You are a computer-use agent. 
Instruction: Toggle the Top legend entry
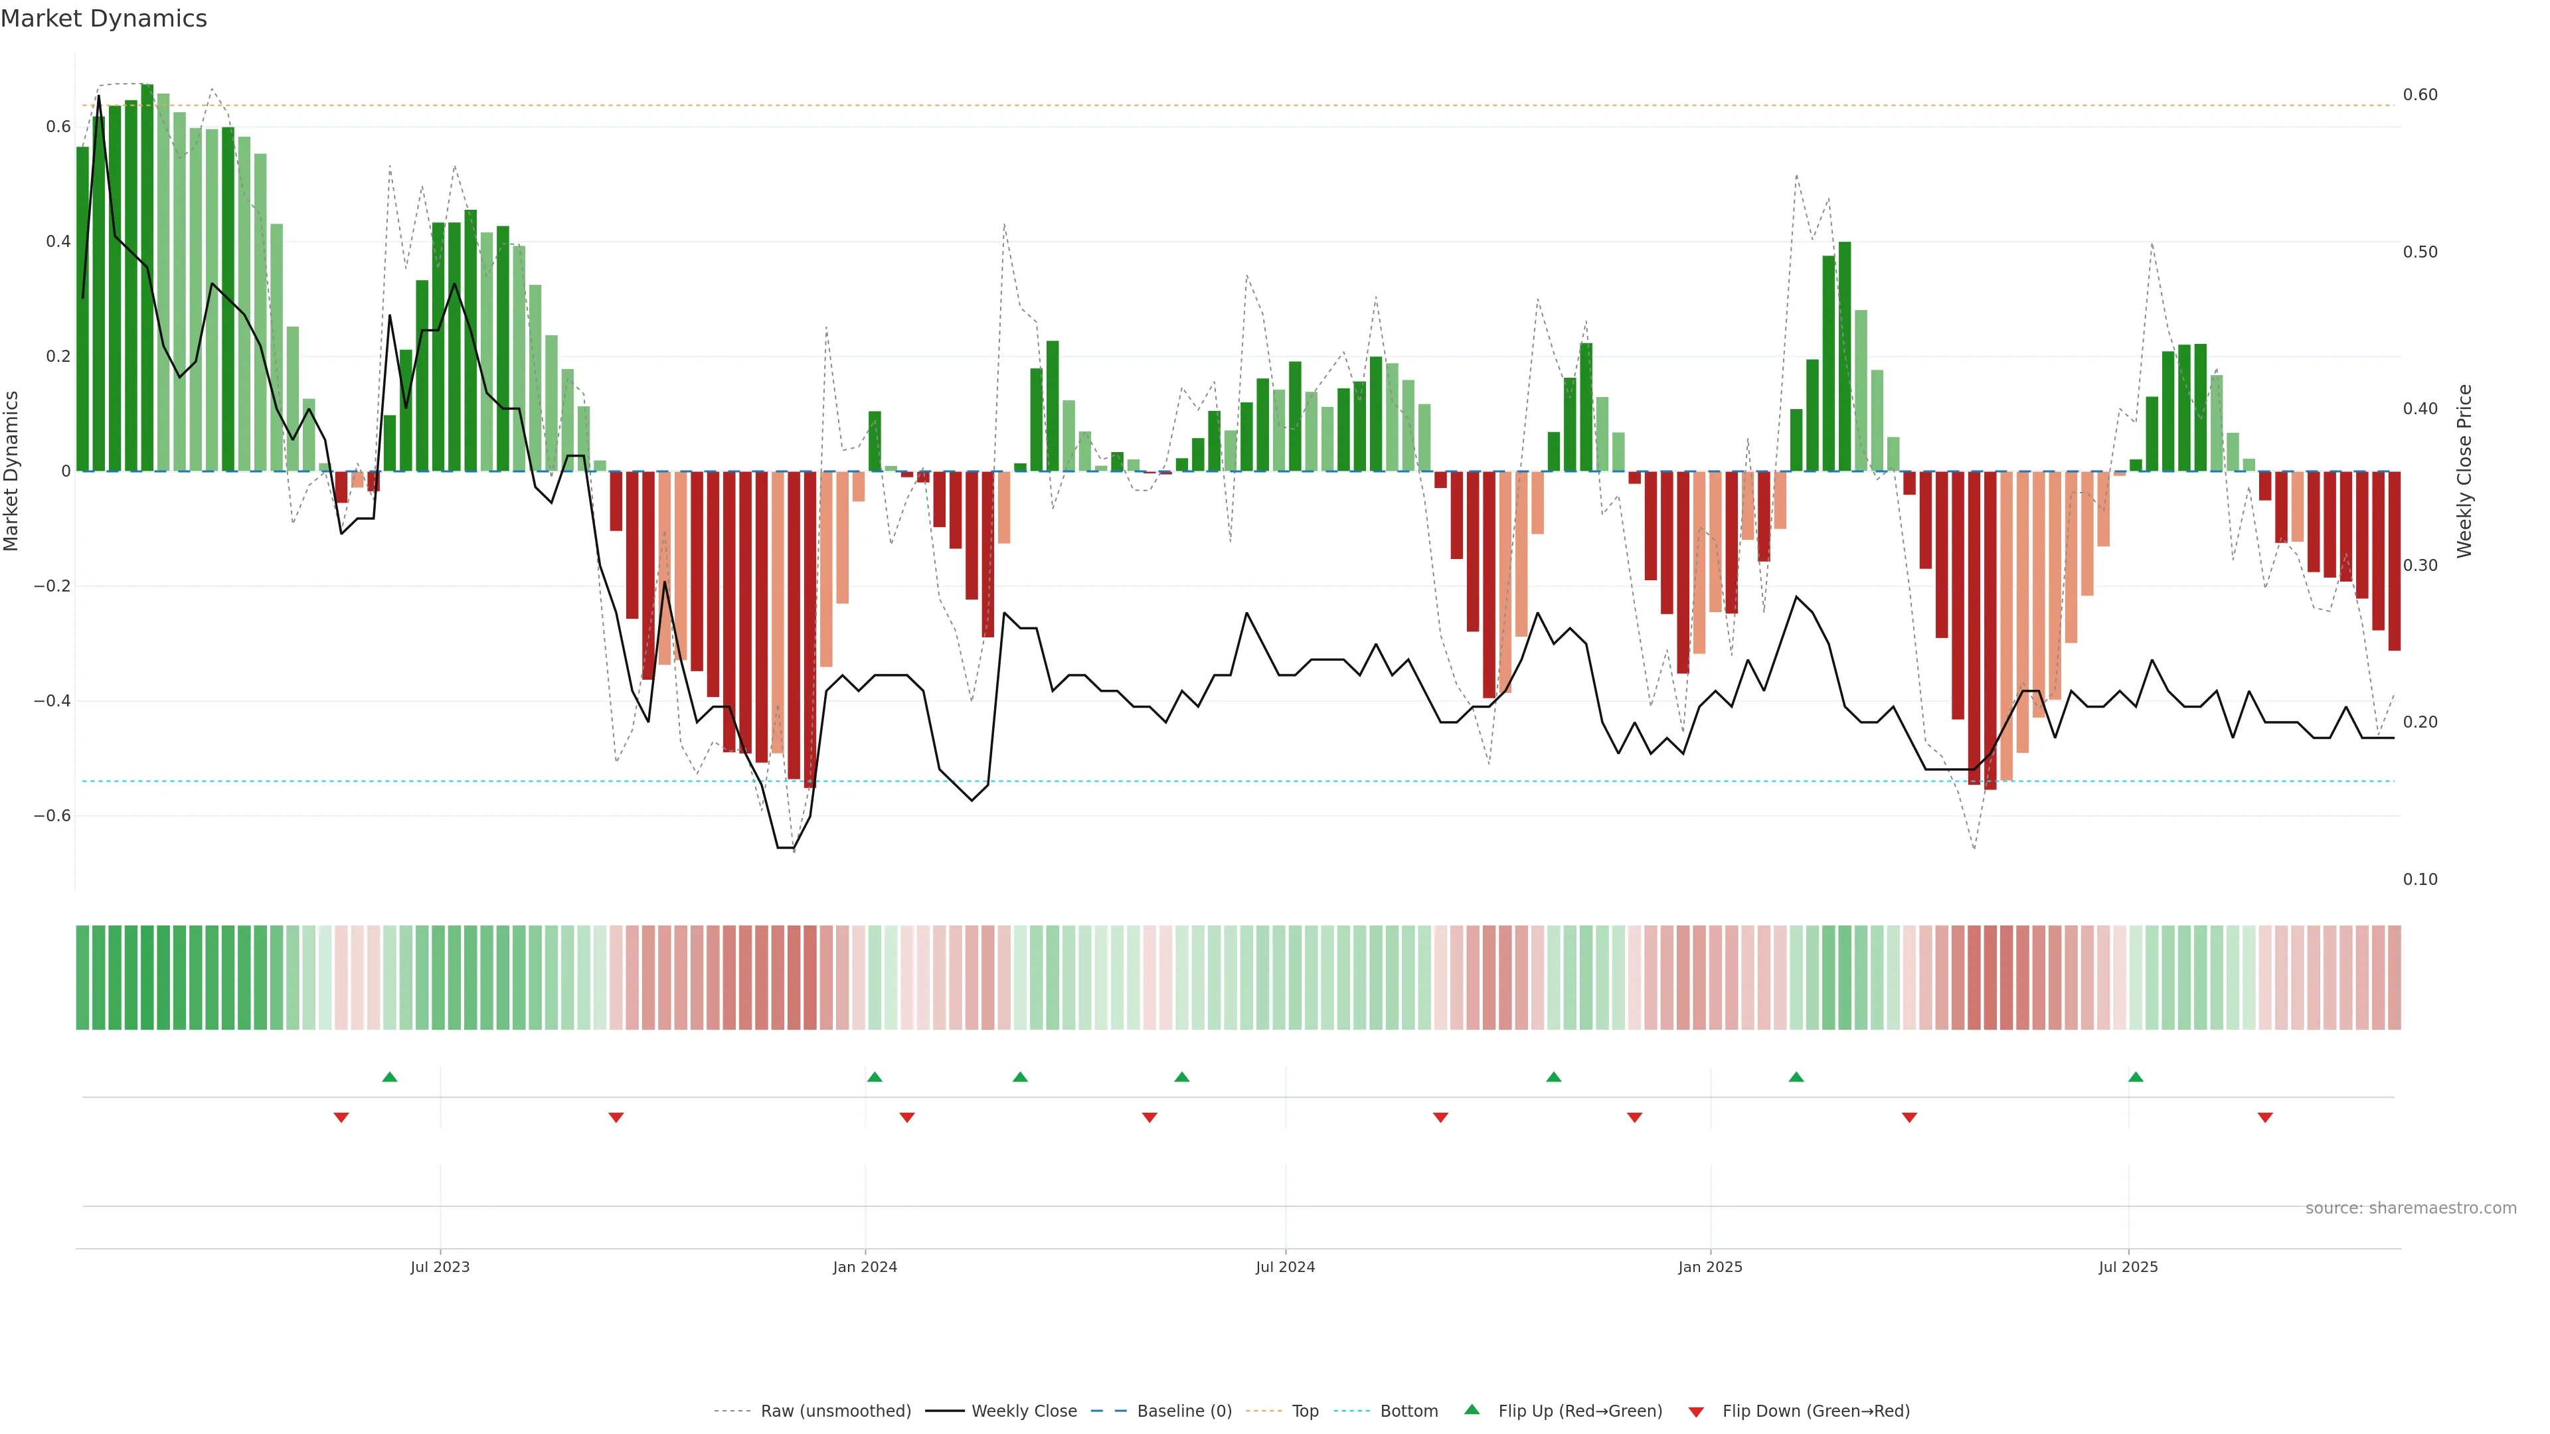pyautogui.click(x=1305, y=1411)
